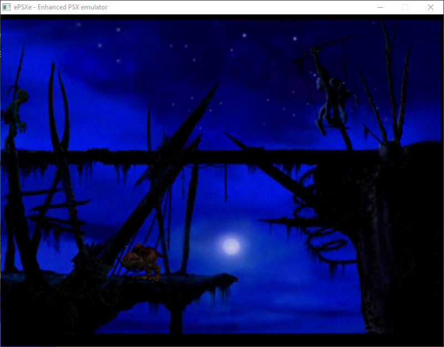Click the glowing moon in the sky

click(230, 245)
